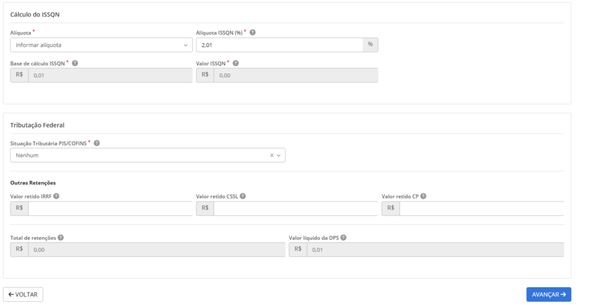
Task: Open the Alíquota dropdown
Action: tap(101, 45)
